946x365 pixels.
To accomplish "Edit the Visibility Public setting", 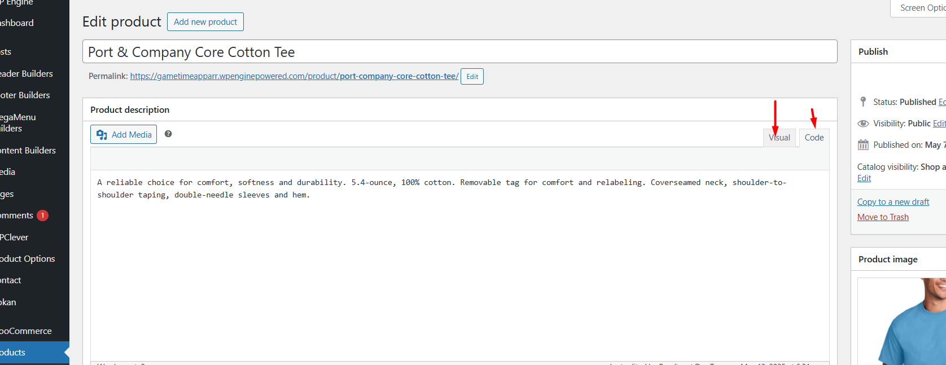I will (x=939, y=124).
